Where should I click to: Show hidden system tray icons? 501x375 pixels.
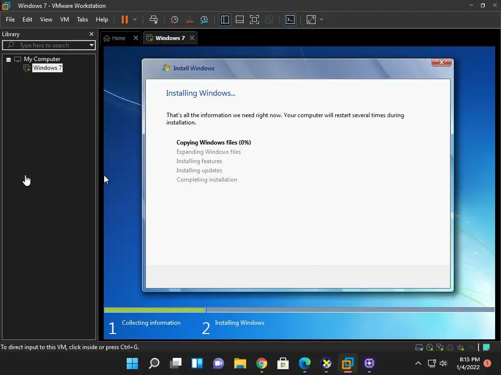[x=418, y=363]
